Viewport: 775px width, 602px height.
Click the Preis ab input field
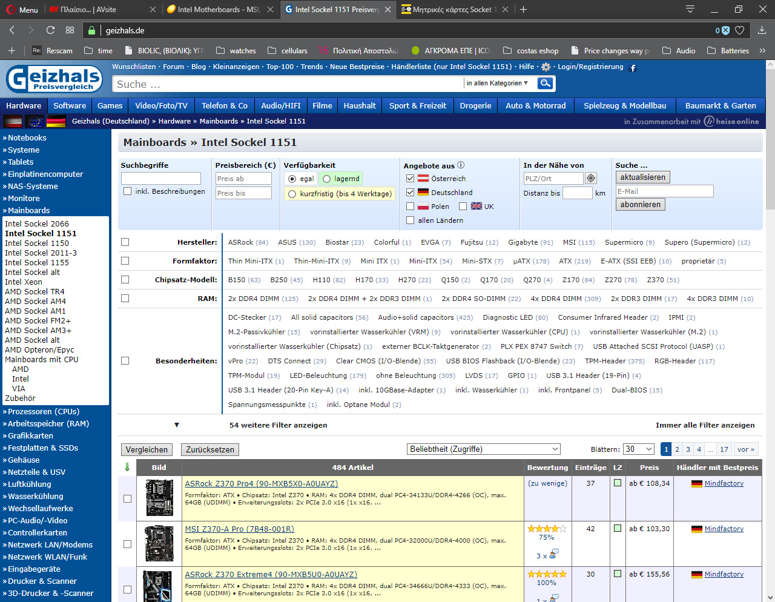[243, 178]
